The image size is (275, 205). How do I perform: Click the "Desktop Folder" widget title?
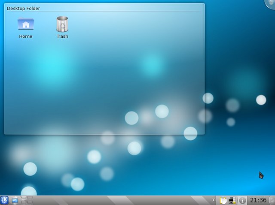(23, 9)
